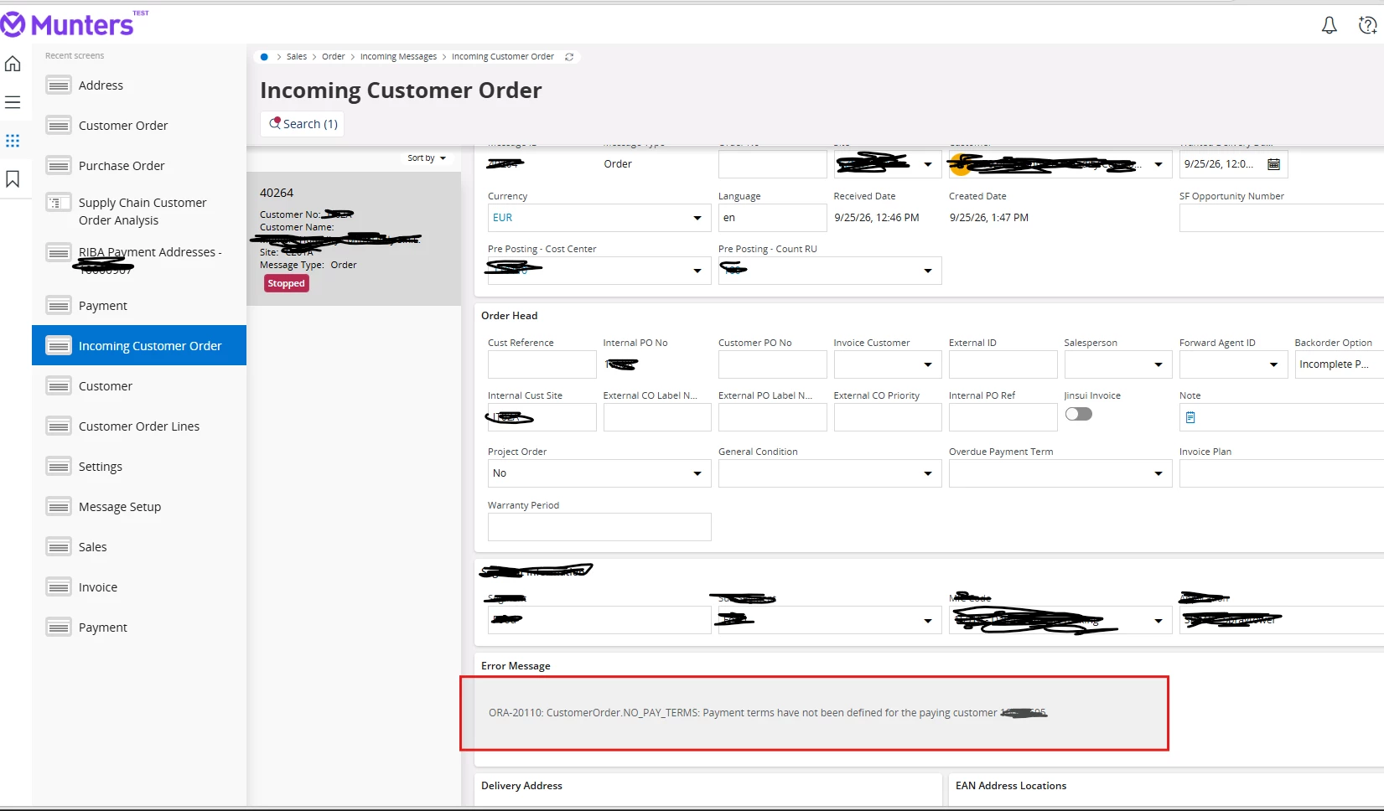Open the Note document icon

click(1190, 417)
